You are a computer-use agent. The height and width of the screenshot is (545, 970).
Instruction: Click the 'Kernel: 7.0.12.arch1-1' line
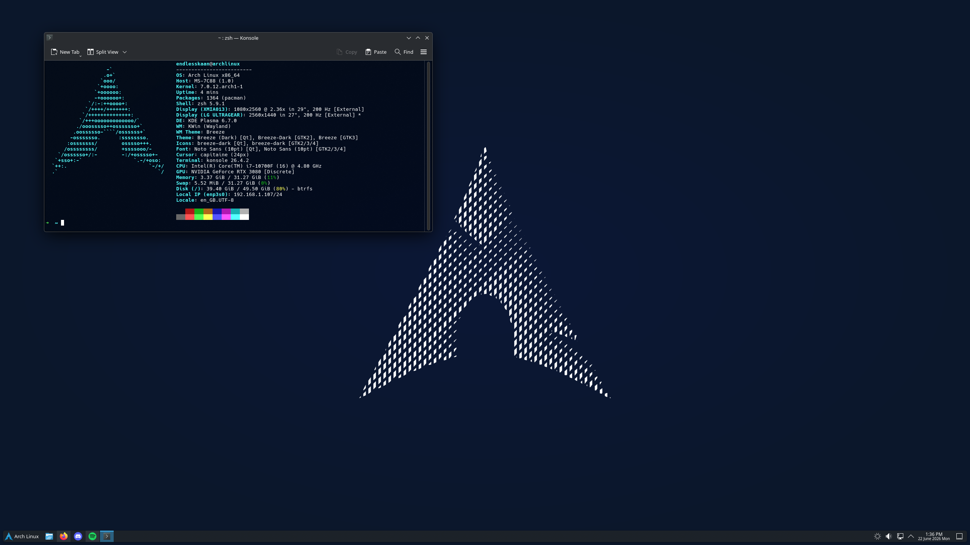coord(209,87)
